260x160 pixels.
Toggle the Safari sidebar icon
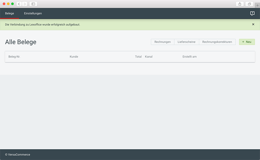point(33,4)
